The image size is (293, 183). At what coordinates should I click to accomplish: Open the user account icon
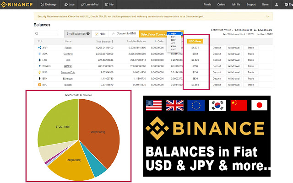pos(277,5)
